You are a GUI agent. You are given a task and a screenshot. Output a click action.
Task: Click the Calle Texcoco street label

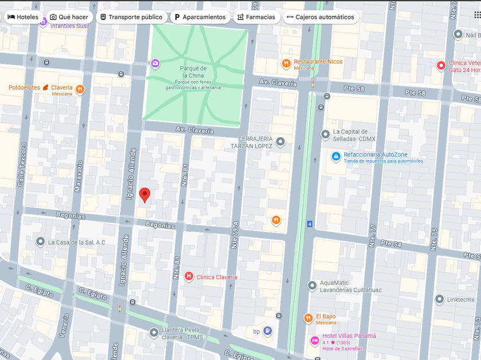pos(22,165)
